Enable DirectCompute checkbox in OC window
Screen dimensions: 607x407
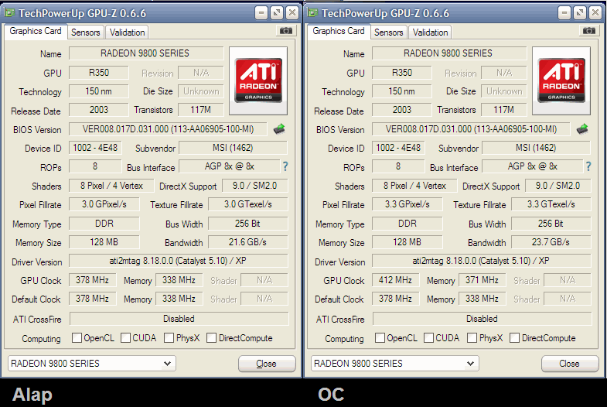(514, 337)
